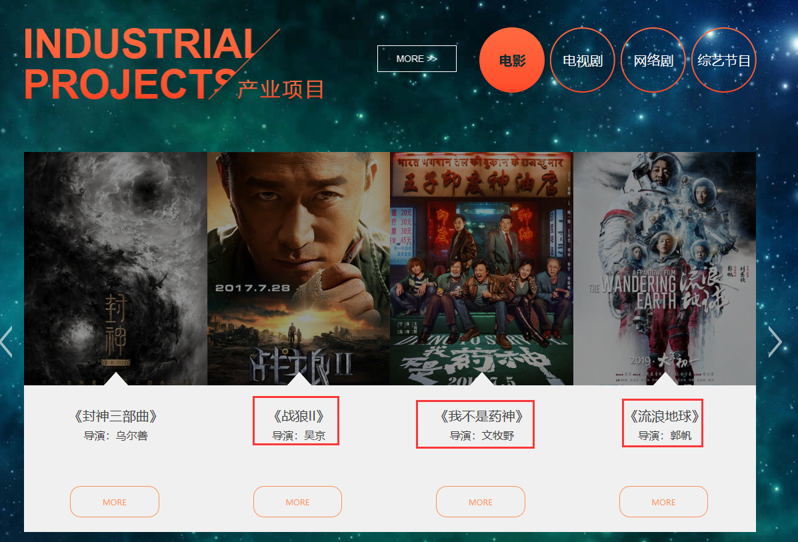Click MORE under 战狼II
Viewport: 798px width, 542px height.
(x=298, y=502)
